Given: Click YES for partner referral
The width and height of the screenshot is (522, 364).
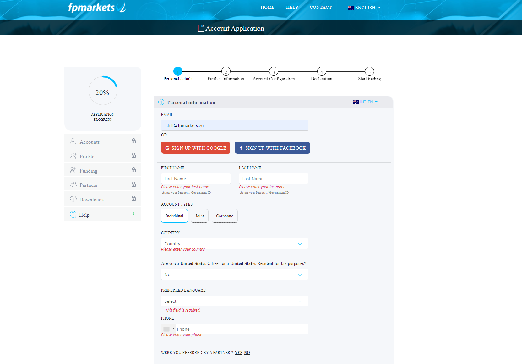Looking at the screenshot, I should [238, 353].
